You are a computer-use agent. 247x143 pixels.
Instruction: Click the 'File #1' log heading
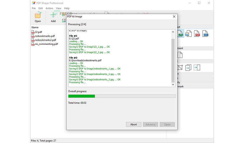point(73,36)
